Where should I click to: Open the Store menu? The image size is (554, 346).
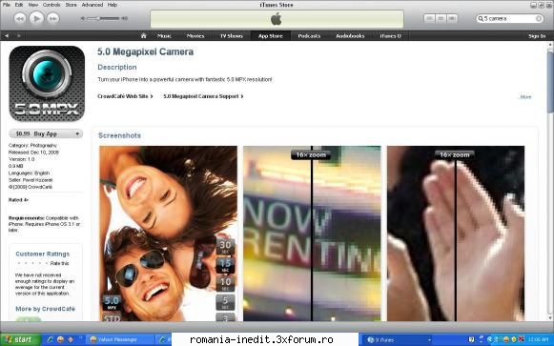click(71, 5)
